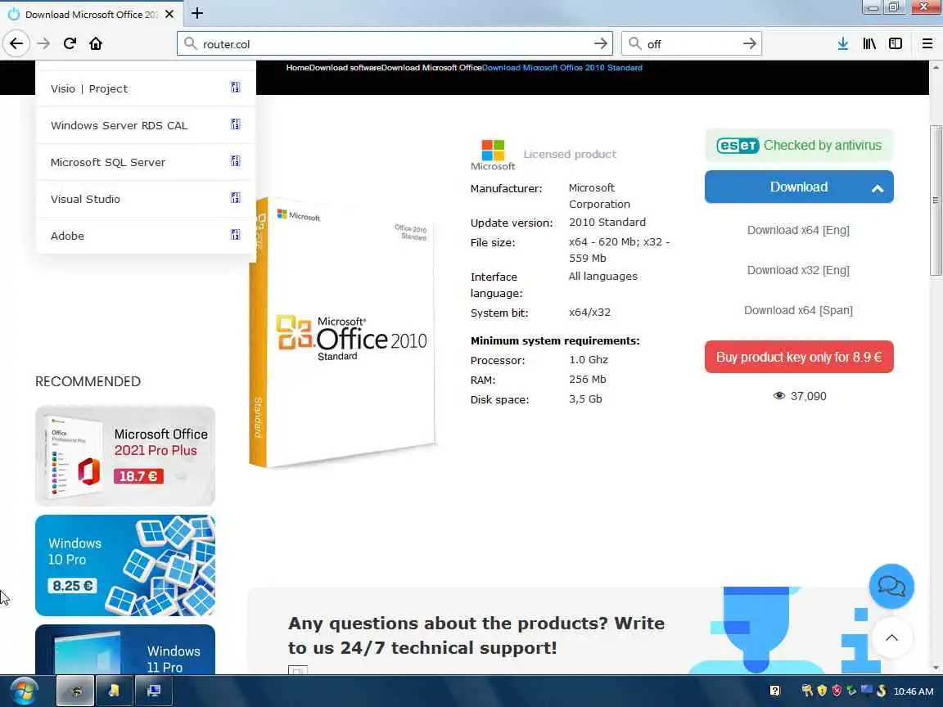This screenshot has height=707, width=943.
Task: Click Home breadcrumb link
Action: pos(298,67)
